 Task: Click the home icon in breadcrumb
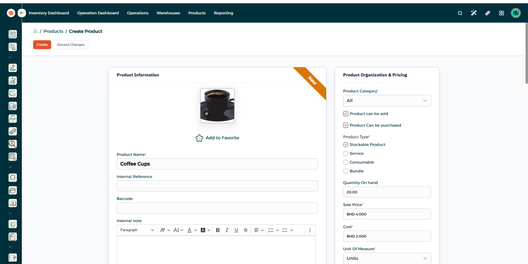tap(35, 31)
